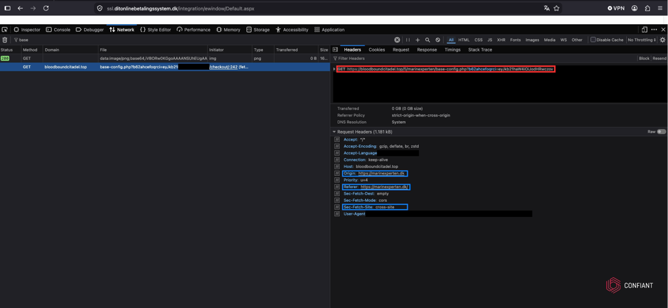Filter requests by HTML

click(464, 40)
